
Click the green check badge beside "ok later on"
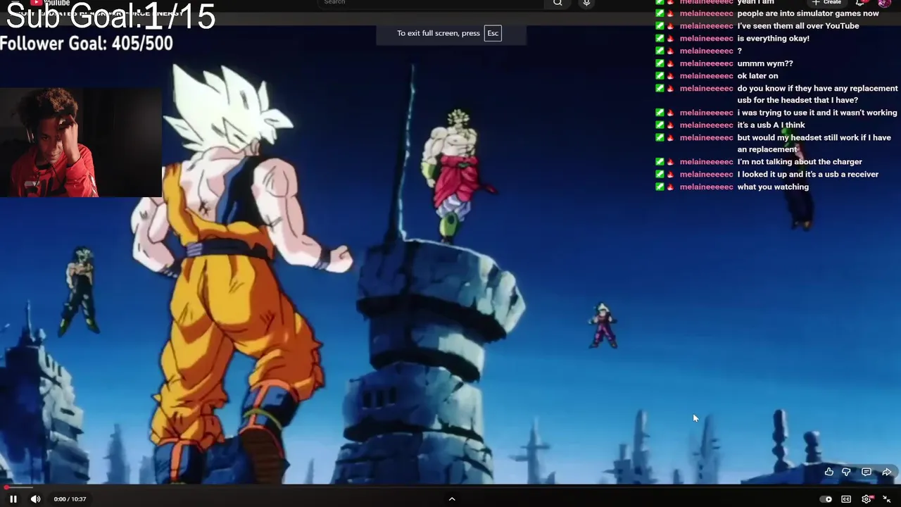click(x=660, y=76)
